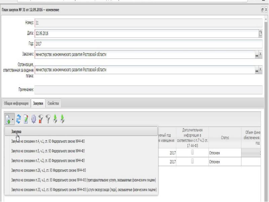This screenshot has height=202, width=269.
Task: Expand the add-document dropdown arrow in toolbar
Action: click(x=13, y=119)
